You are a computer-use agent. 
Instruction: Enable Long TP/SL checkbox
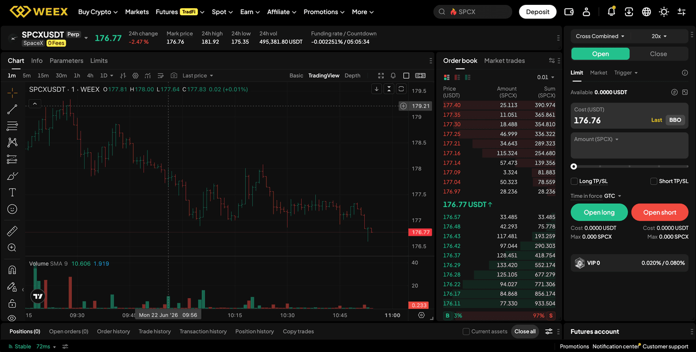[x=574, y=181]
